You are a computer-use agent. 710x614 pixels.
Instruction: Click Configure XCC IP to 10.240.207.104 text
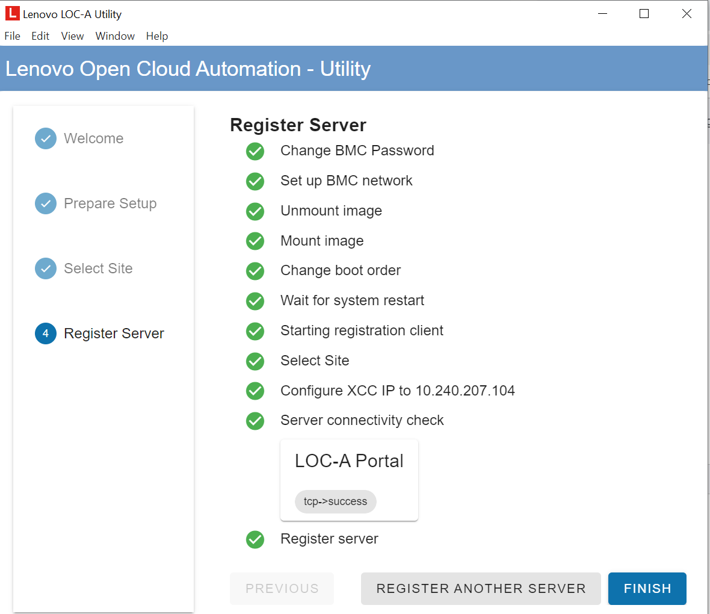click(x=398, y=391)
